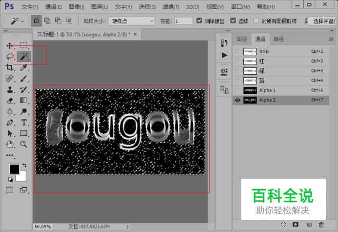Select the Type tool
The image size is (338, 232).
(x=23, y=123)
